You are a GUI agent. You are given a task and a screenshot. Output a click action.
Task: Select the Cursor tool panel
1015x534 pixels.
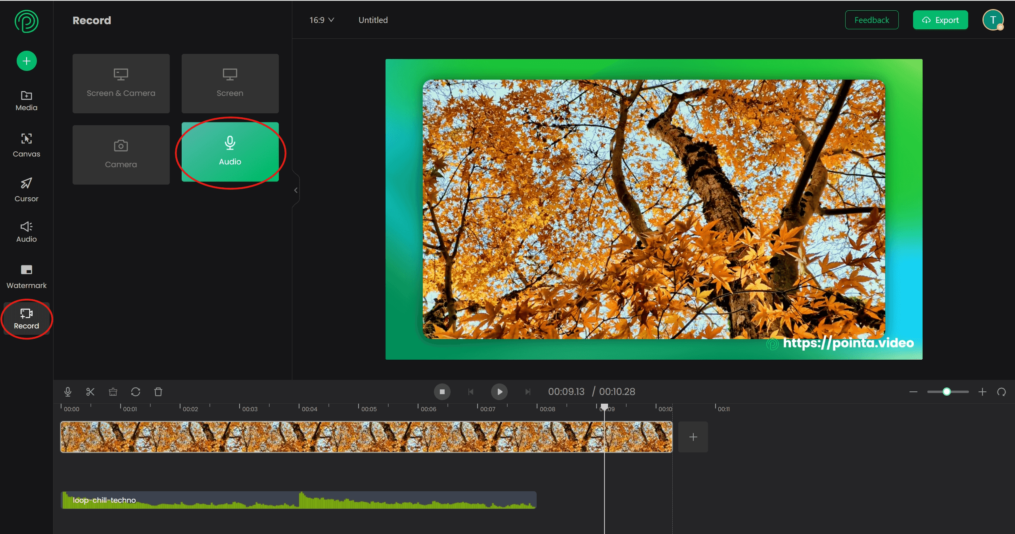click(26, 189)
